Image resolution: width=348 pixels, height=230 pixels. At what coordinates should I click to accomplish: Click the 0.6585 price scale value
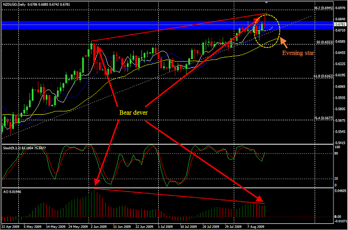coord(340,42)
